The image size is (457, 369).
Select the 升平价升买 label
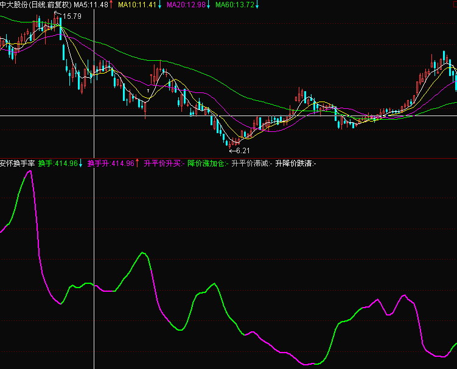point(164,164)
